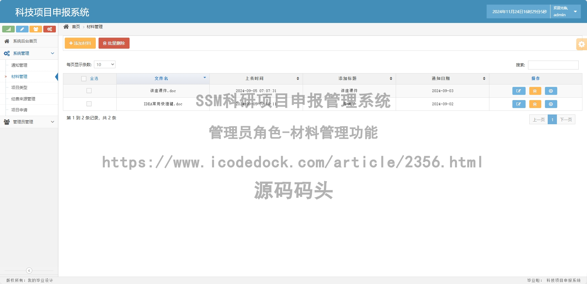Open 系统后台首页 menu item
Viewport: 587px width, 284px height.
coord(29,41)
